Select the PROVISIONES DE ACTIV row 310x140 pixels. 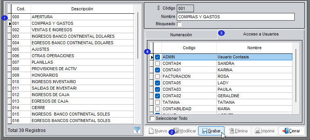73,69
